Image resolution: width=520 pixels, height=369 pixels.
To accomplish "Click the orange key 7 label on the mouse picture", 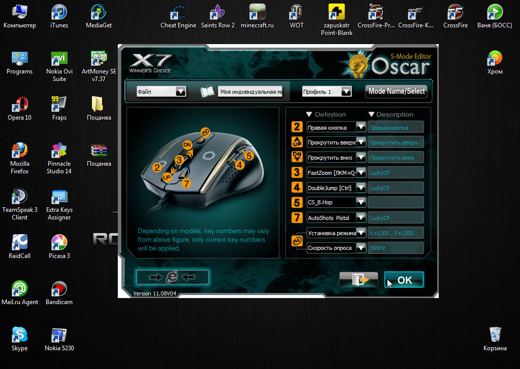I will tap(186, 183).
